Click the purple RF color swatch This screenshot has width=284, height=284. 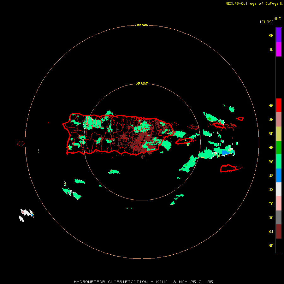tap(279, 35)
